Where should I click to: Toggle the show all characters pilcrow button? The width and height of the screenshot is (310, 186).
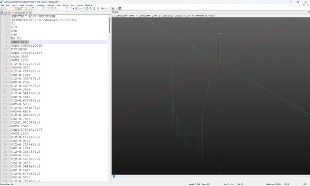tap(71, 9)
